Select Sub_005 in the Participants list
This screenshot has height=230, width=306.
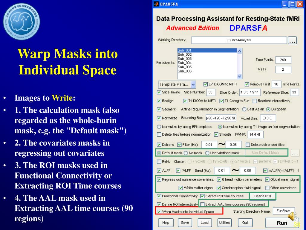click(207, 67)
